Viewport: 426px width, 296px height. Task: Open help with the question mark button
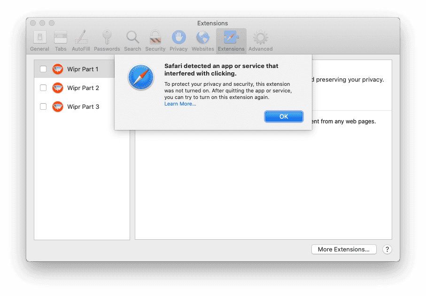click(387, 249)
